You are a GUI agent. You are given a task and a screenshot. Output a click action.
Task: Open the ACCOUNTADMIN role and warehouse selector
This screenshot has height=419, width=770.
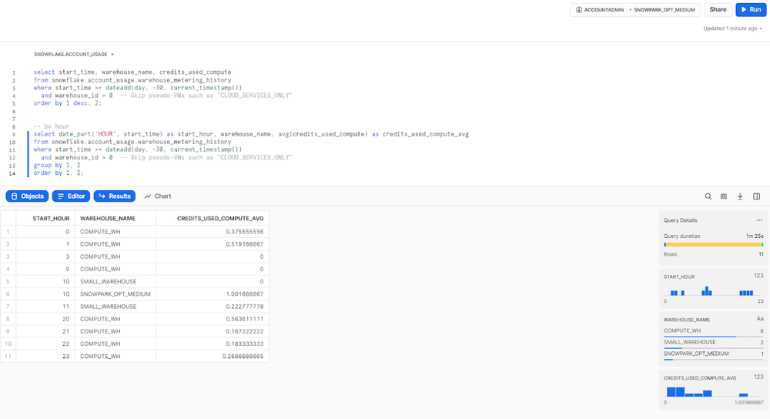634,10
